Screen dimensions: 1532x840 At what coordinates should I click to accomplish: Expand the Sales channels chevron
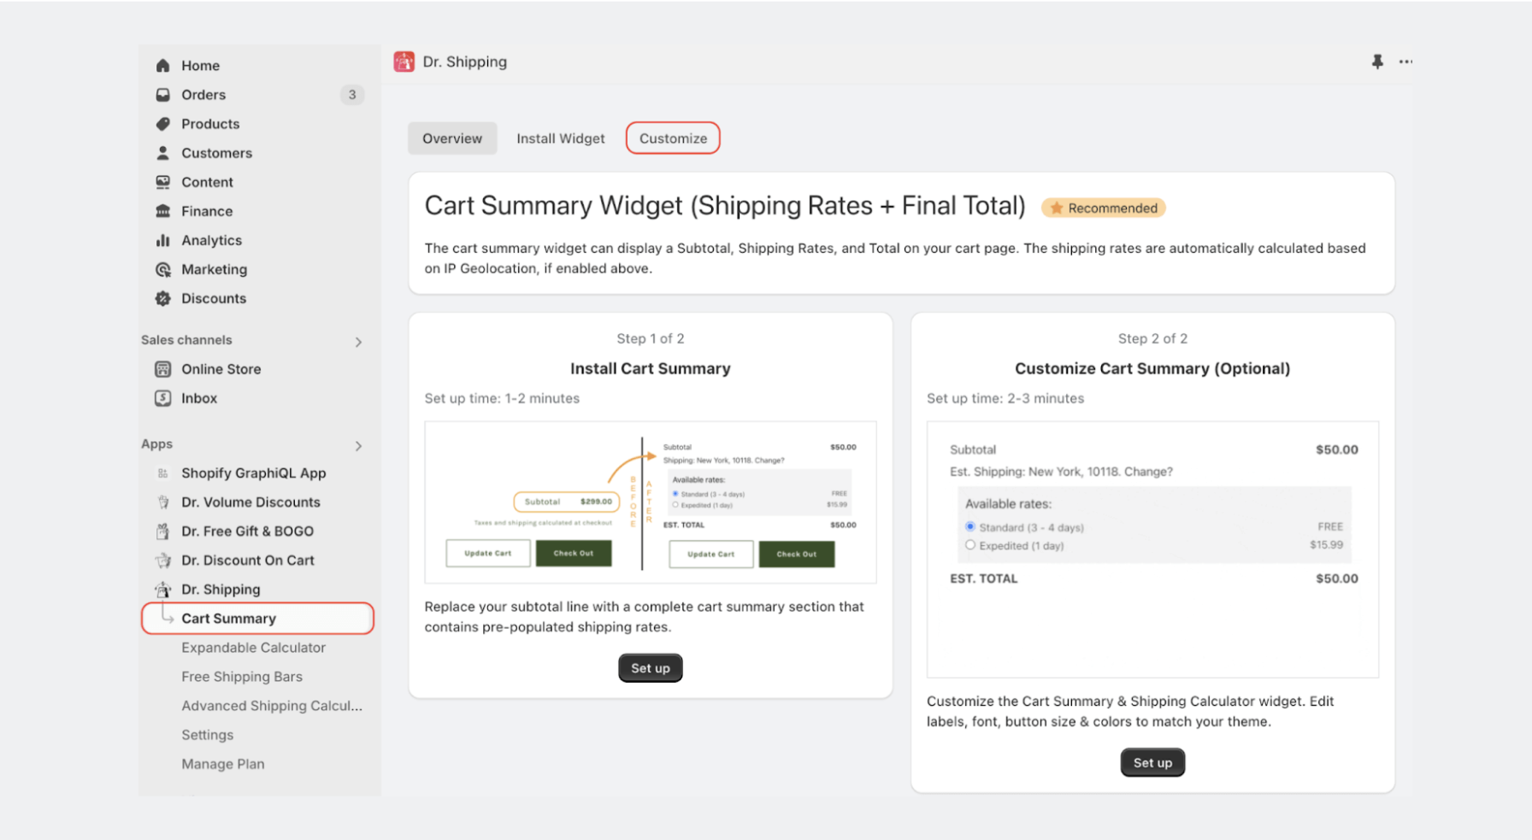tap(358, 342)
